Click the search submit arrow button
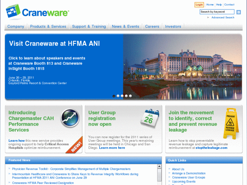Image resolution: width=247 pixels, height=185 pixels. [x=239, y=12]
